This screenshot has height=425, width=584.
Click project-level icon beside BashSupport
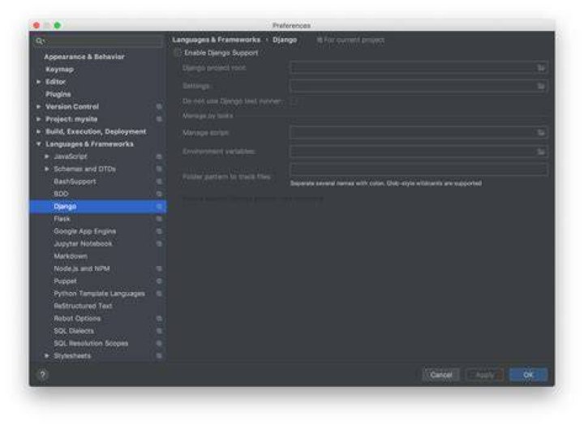(x=159, y=182)
